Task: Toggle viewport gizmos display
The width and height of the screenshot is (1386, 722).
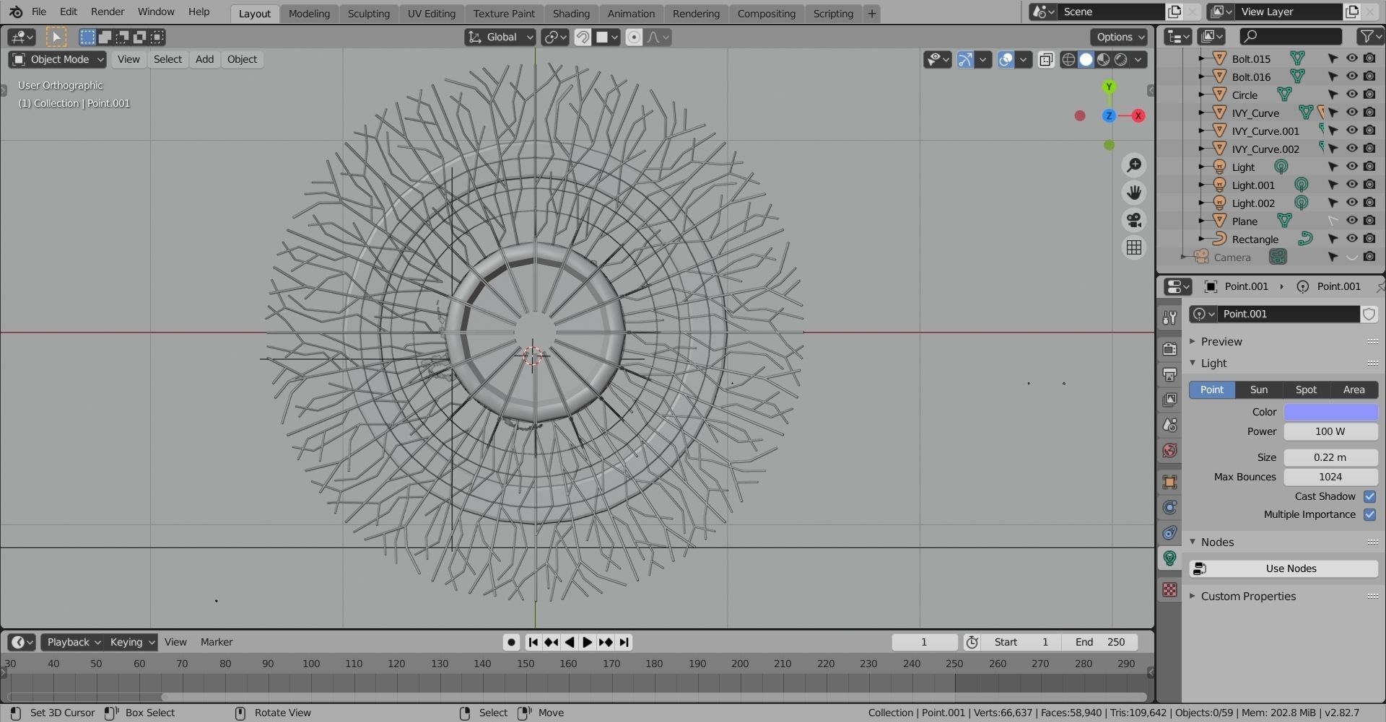Action: tap(965, 60)
